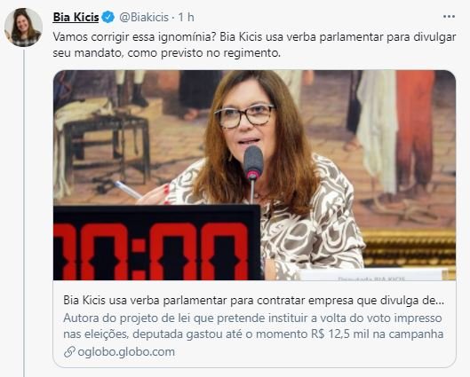
Task: Open Bia Kicis profile avatar photo
Action: 23,27
